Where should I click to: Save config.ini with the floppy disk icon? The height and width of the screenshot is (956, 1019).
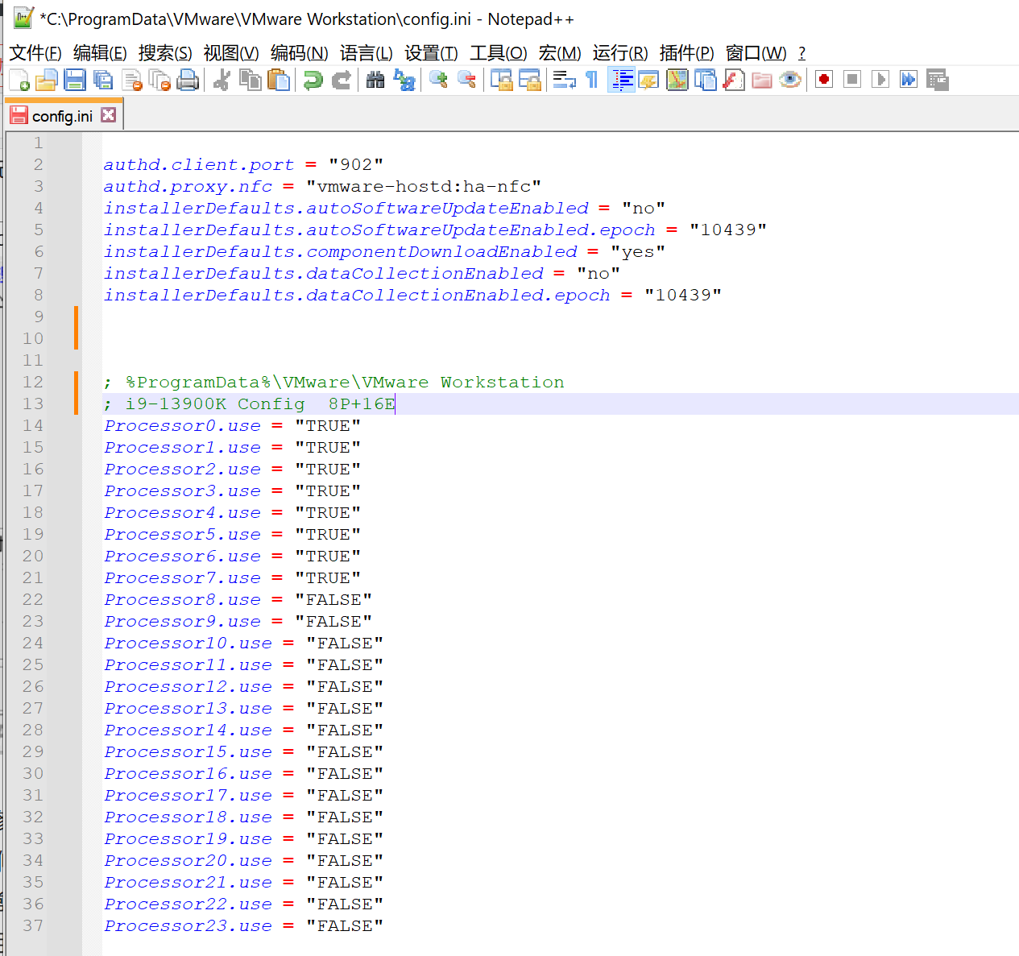[75, 80]
